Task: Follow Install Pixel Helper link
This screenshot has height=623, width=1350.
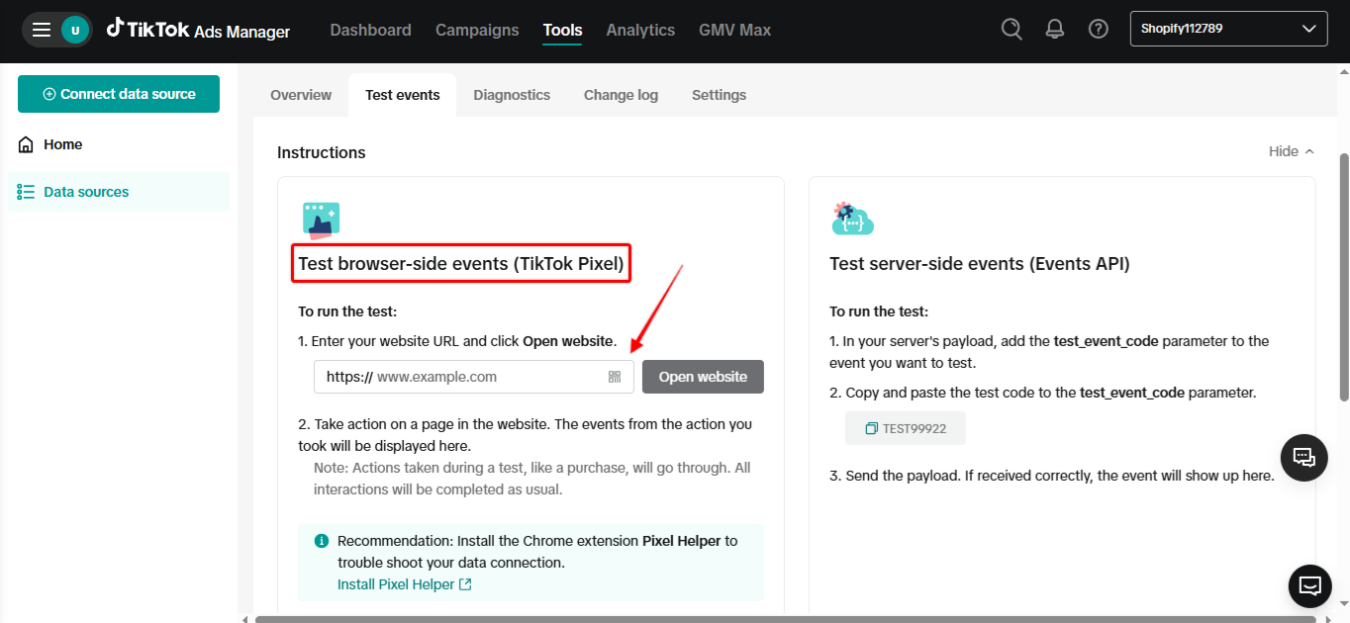Action: (x=405, y=584)
